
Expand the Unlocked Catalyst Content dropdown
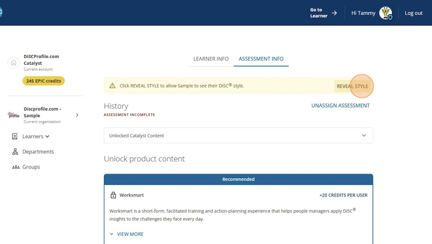pos(238,135)
